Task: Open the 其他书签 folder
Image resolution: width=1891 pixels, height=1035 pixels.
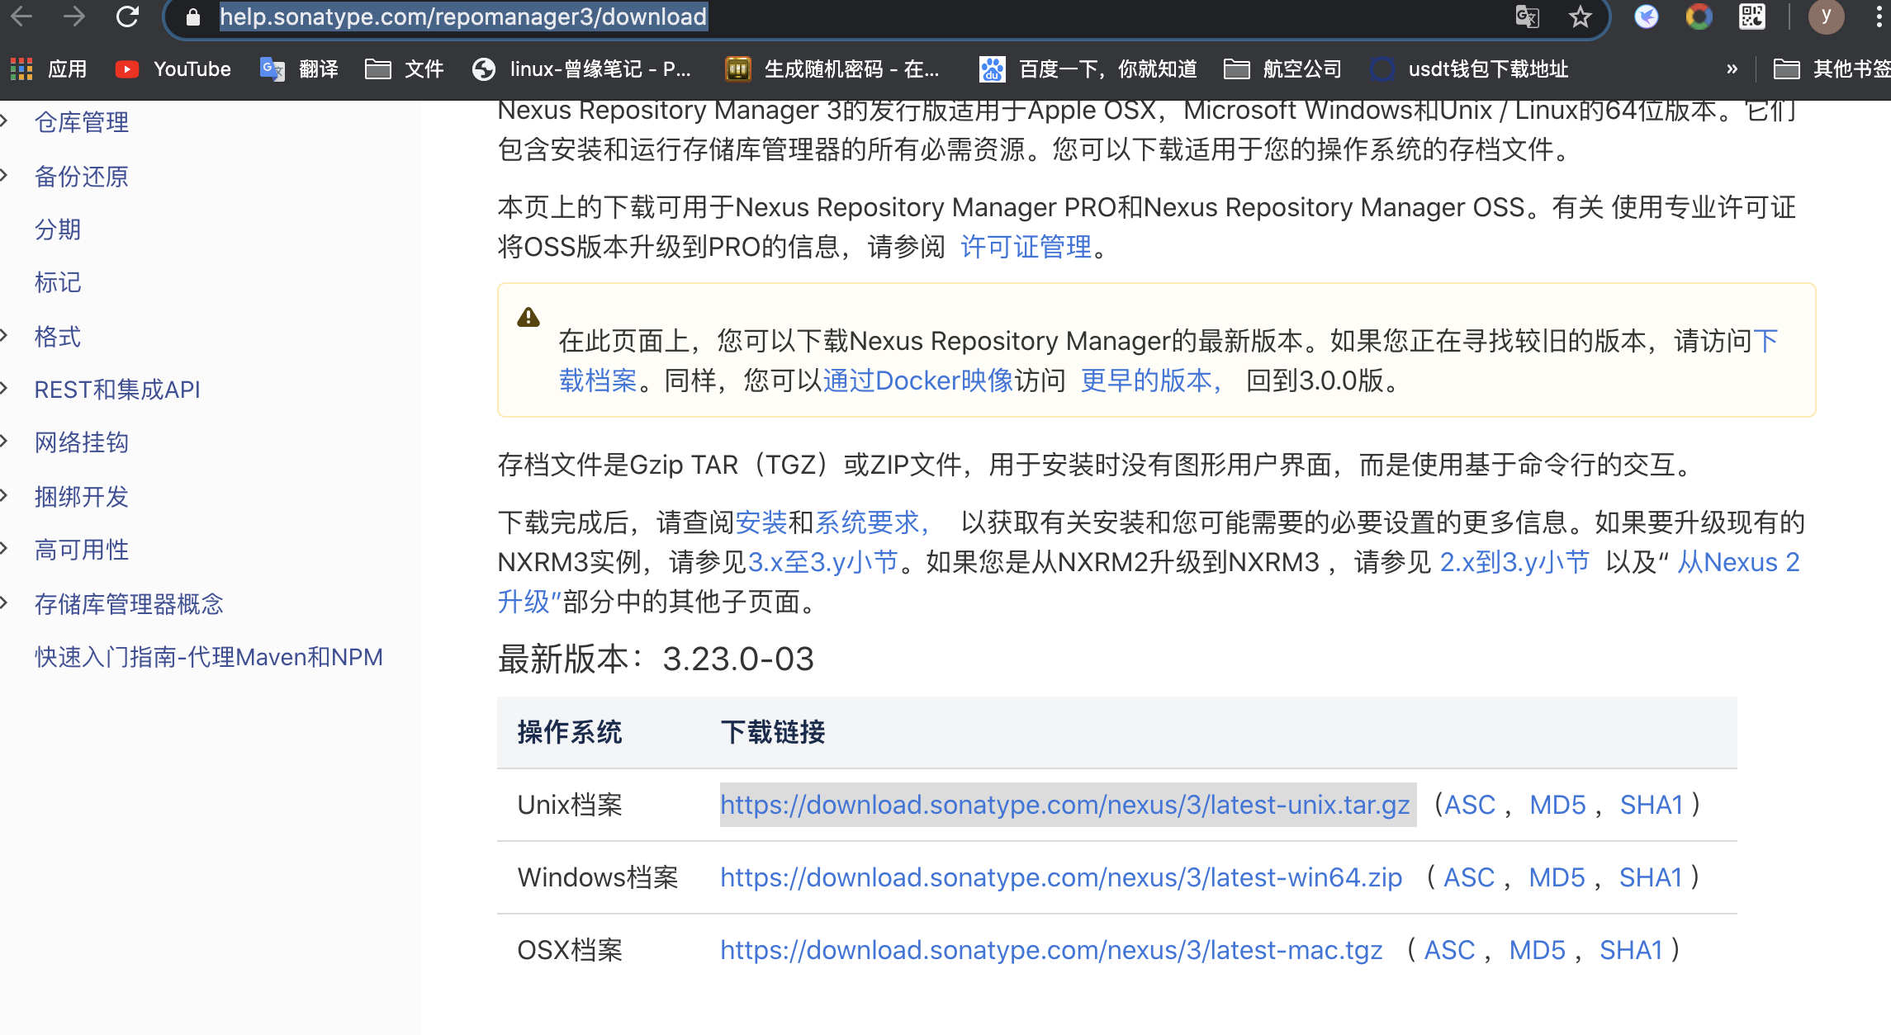Action: (x=1832, y=69)
